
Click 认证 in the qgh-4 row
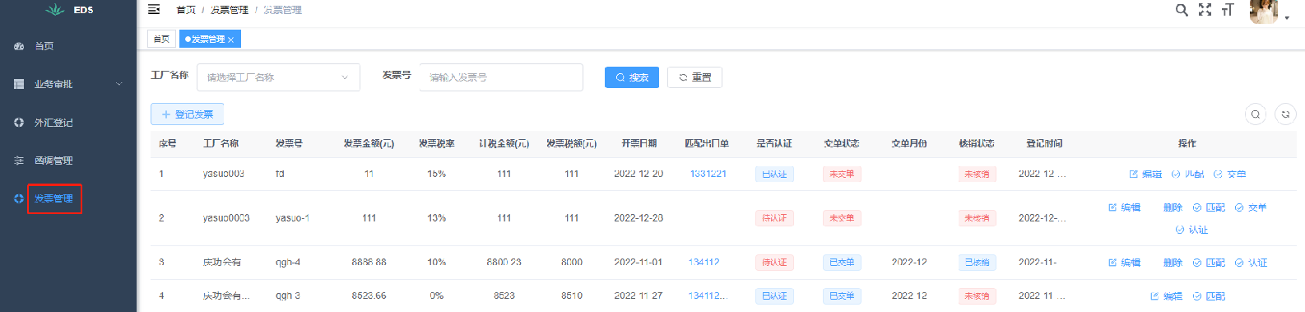click(x=1251, y=263)
